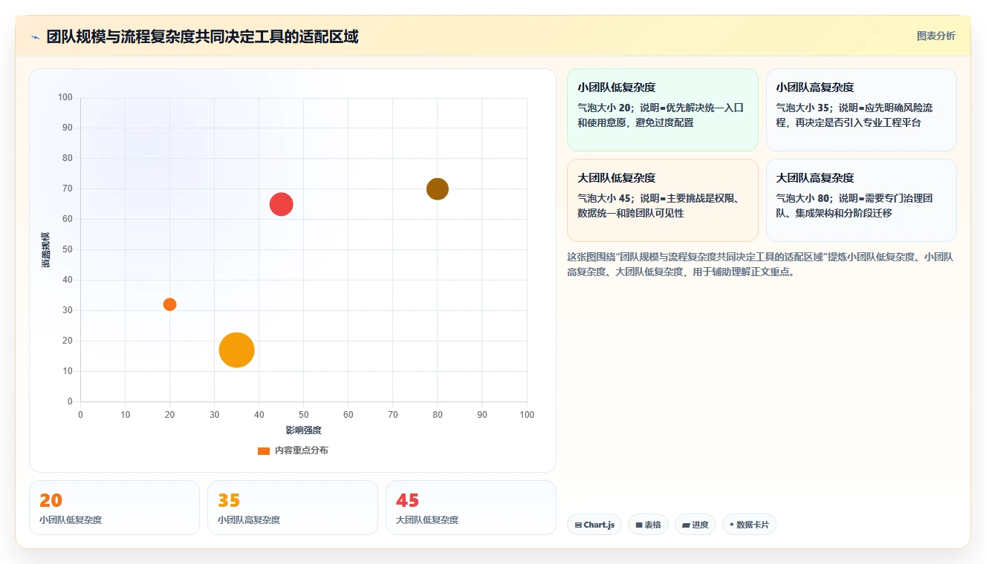986x564 pixels.
Task: Select the 进度 tag chip
Action: click(x=695, y=525)
